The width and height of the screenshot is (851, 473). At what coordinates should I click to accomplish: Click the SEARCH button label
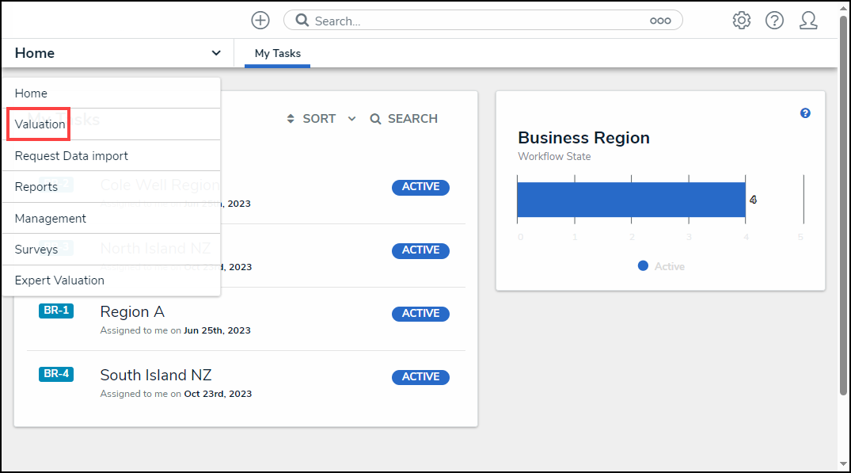412,118
